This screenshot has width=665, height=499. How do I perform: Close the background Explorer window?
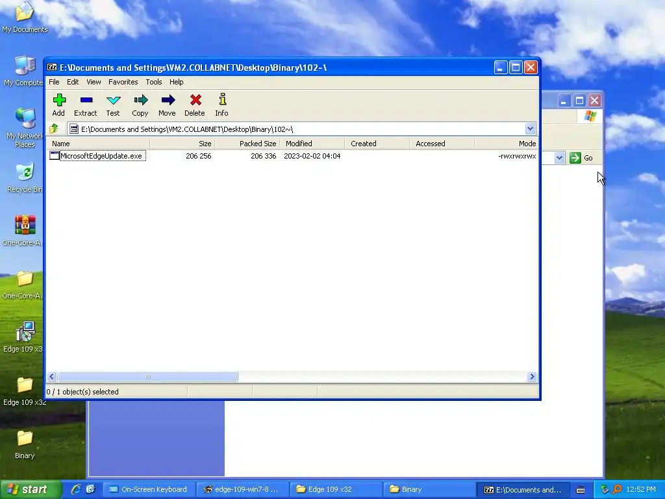tap(595, 101)
